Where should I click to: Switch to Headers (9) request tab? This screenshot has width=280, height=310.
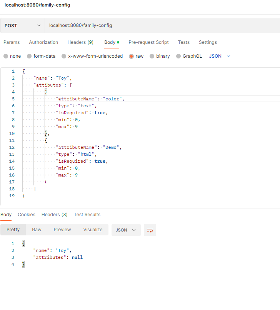(x=80, y=42)
